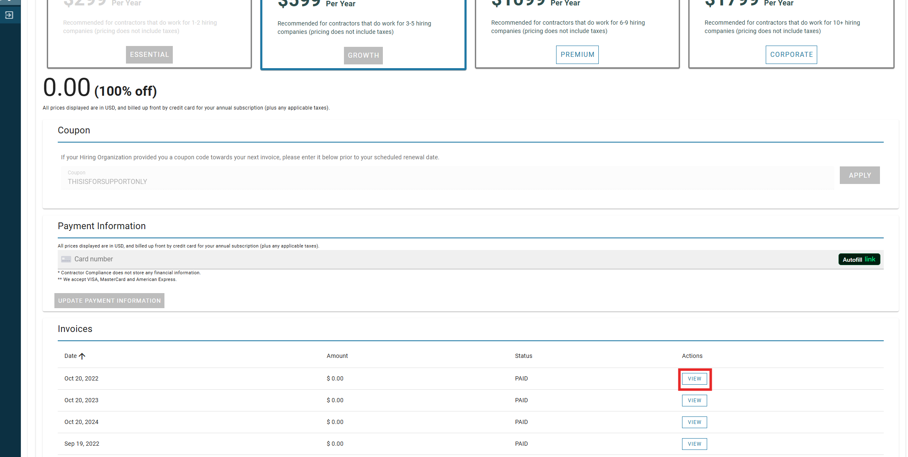Click the credit card icon in the card field

point(66,259)
